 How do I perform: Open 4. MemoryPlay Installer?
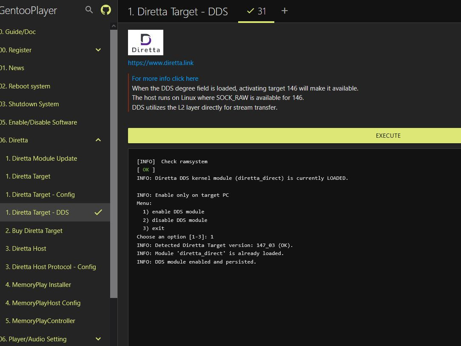pyautogui.click(x=55, y=285)
